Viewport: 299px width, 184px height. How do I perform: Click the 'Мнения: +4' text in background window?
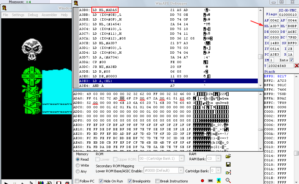coord(20,2)
